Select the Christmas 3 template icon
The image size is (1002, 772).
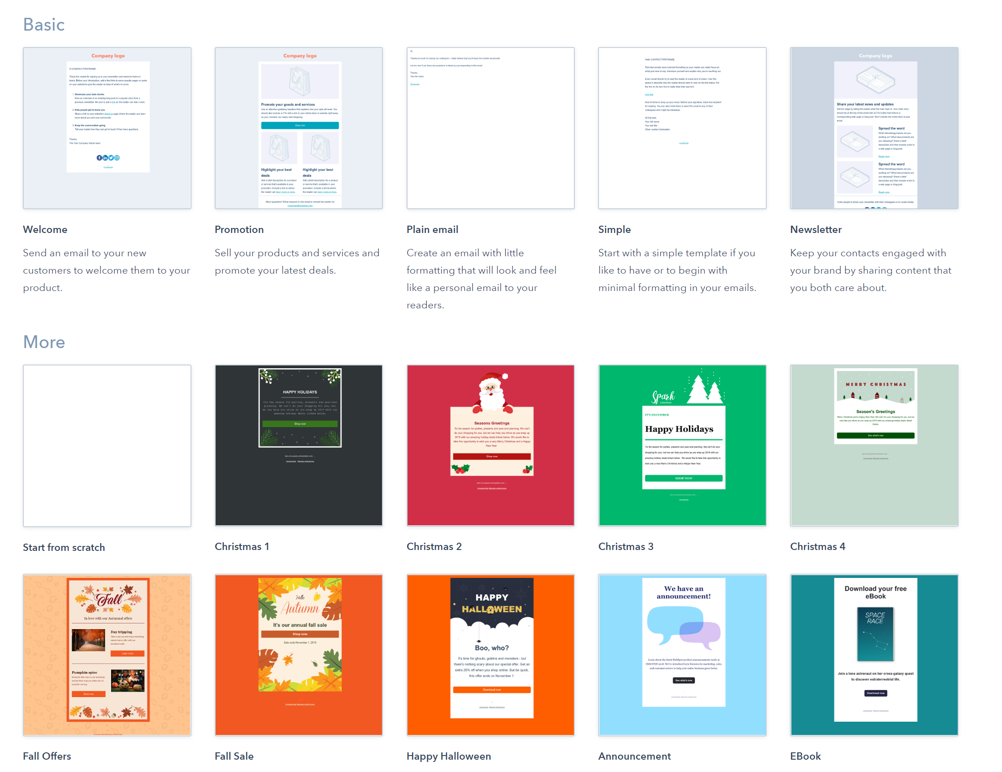682,445
